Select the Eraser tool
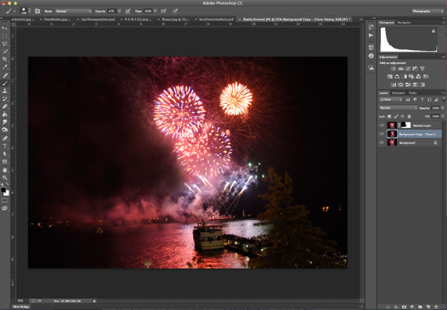447x310 pixels. point(5,106)
